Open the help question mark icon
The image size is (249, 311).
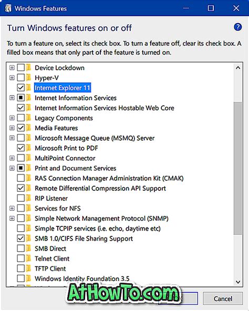(x=237, y=27)
